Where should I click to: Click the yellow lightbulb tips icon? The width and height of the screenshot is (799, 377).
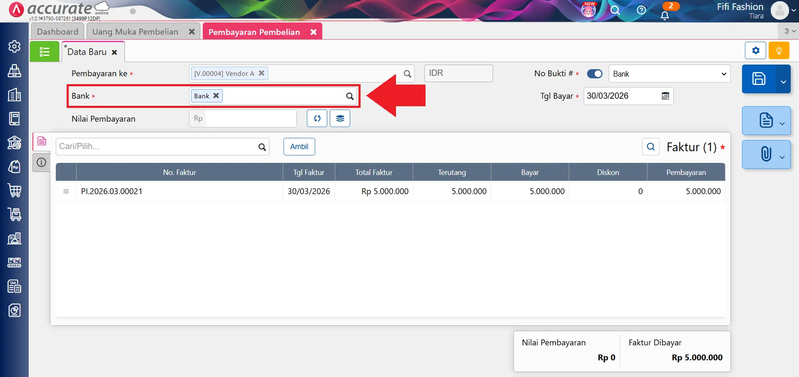point(779,51)
